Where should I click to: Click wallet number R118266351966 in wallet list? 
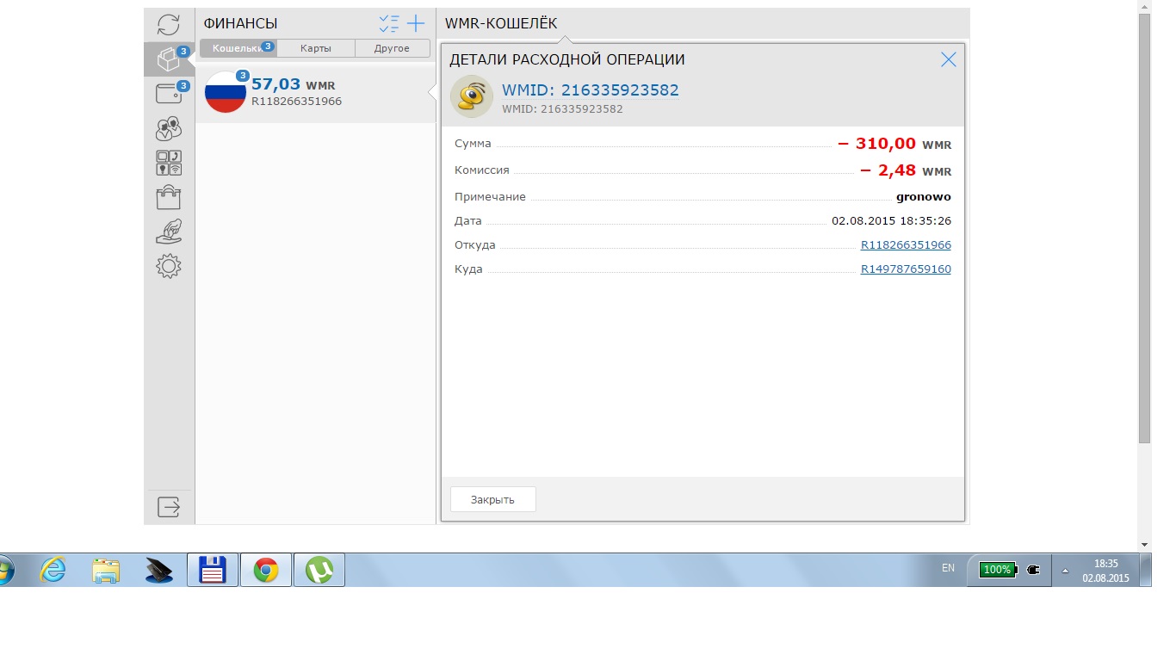click(297, 102)
